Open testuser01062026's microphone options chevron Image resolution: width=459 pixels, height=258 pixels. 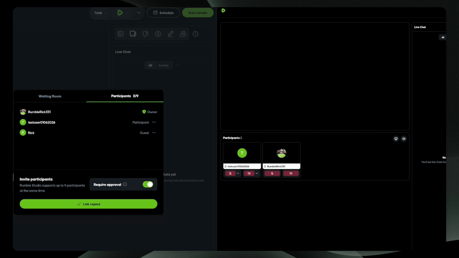[238, 173]
